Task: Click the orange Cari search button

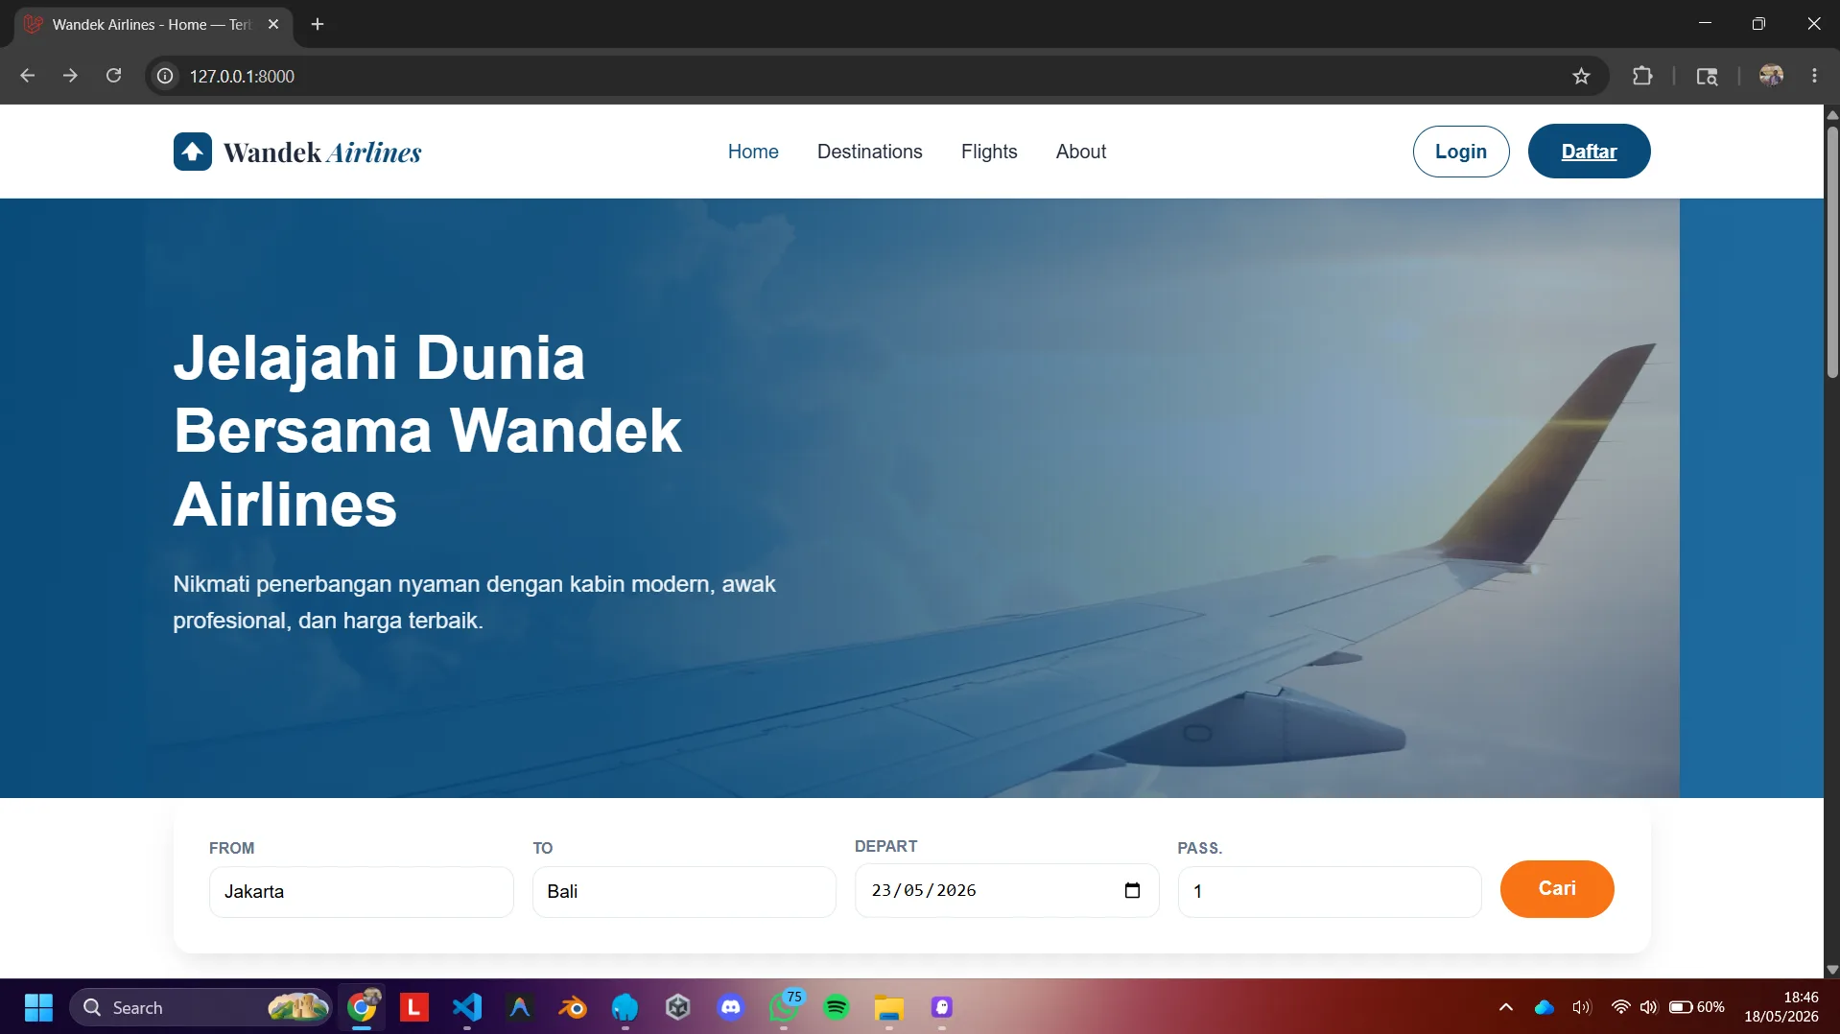Action: 1557,888
